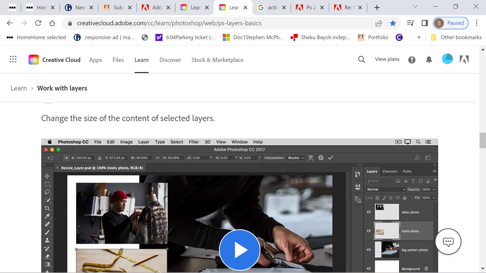Screen dimensions: 486x273
Task: Click the page vertical scrollbar thumb
Action: tap(482, 140)
